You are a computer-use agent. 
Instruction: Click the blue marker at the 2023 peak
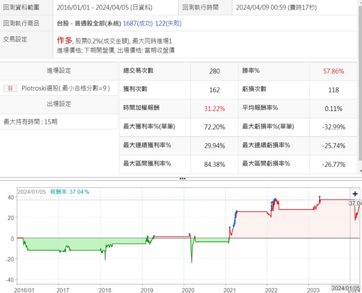coord(320,197)
